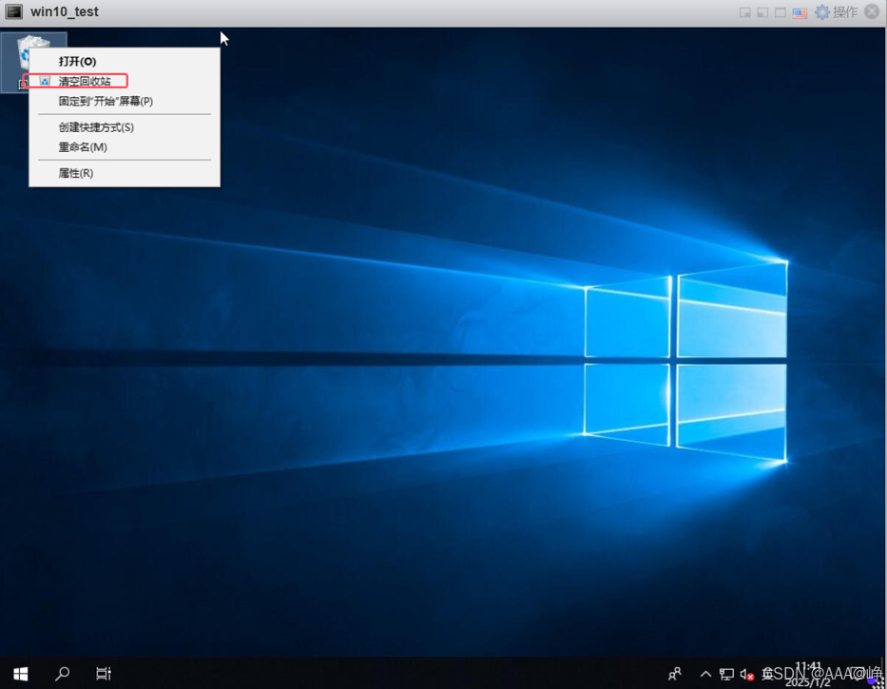Choose 打开(O) from the context menu
Screen dimensions: 887x689
(125, 61)
